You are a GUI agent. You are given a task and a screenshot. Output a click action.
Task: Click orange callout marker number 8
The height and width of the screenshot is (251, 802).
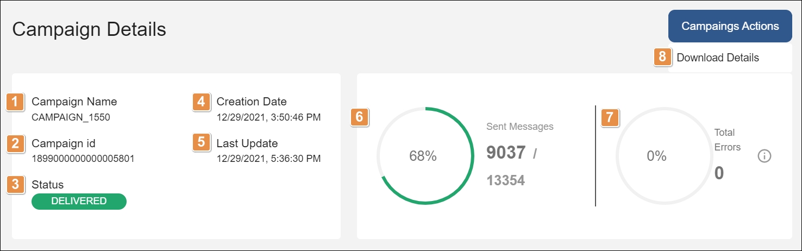tap(662, 57)
